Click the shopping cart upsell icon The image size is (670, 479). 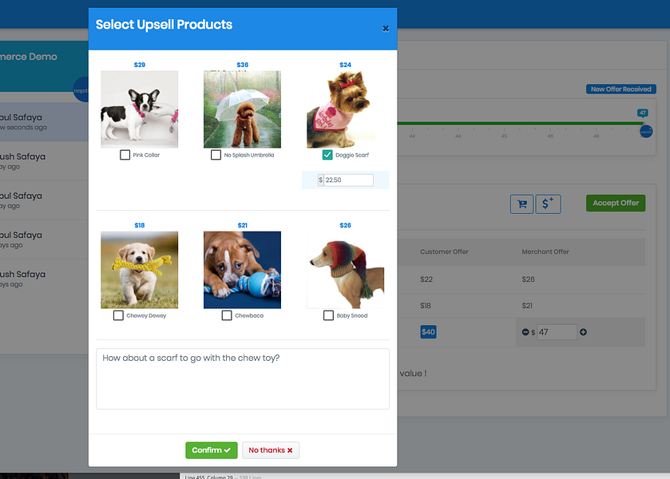(521, 204)
